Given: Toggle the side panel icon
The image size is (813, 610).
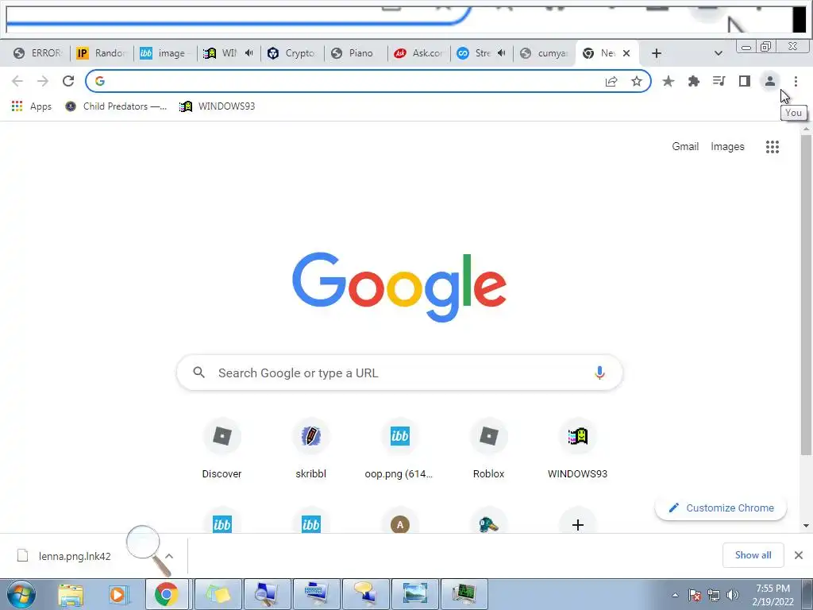Looking at the screenshot, I should pos(745,82).
